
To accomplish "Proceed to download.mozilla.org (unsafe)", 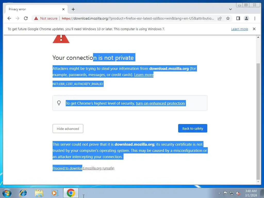I will pos(83,168).
